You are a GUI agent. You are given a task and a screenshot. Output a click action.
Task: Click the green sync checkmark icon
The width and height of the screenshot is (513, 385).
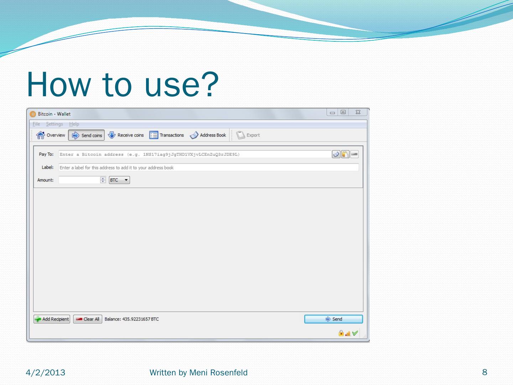point(355,333)
